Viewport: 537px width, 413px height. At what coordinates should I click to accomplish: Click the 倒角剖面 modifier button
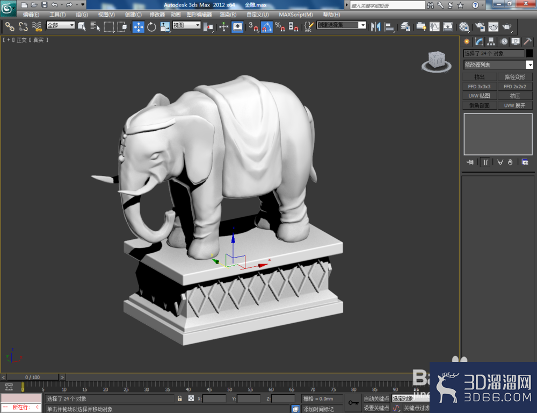click(x=480, y=105)
